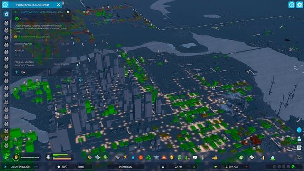The width and height of the screenshot is (304, 171).
Task: Open the zone demand bars panel
Action: [x=62, y=157]
